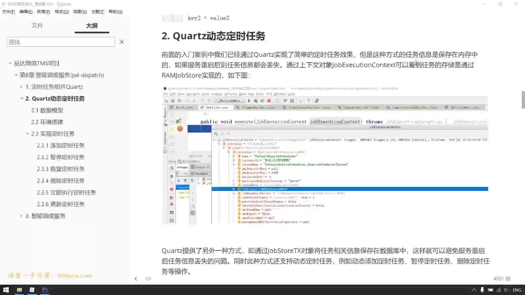
Task: Go to 2.3.5 立即执行定时任务 outline entry
Action: pos(66,193)
